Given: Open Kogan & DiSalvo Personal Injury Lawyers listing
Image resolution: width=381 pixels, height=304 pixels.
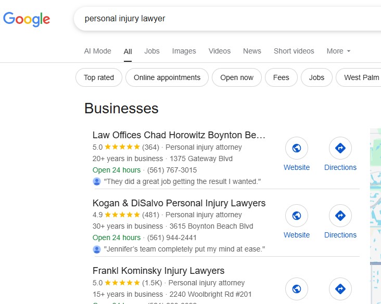Looking at the screenshot, I should coord(179,203).
